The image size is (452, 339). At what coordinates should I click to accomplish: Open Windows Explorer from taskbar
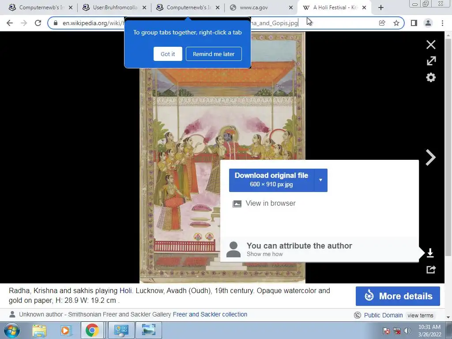39,331
